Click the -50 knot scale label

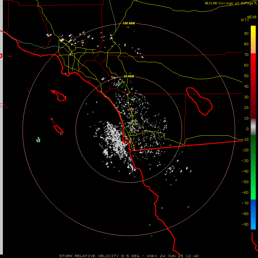245,182
